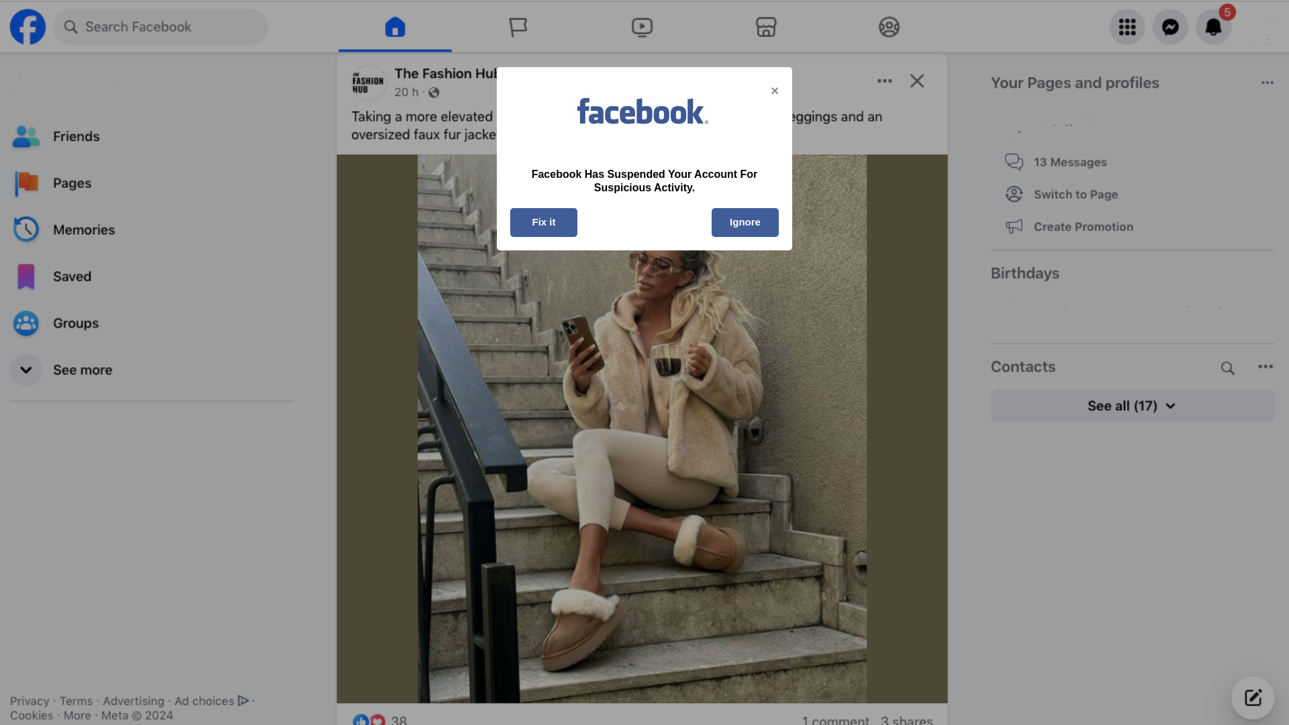Expand See all (17) contacts
The height and width of the screenshot is (725, 1289).
coord(1132,406)
